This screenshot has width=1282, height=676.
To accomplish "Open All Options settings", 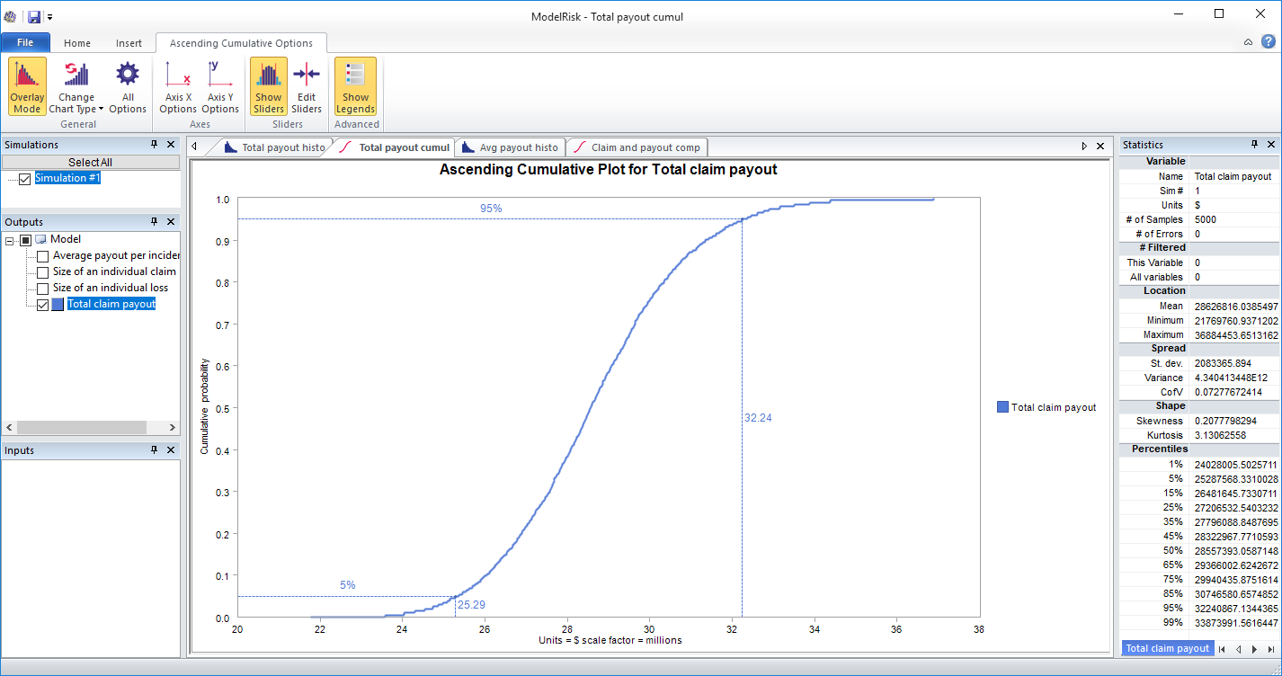I will pyautogui.click(x=127, y=85).
